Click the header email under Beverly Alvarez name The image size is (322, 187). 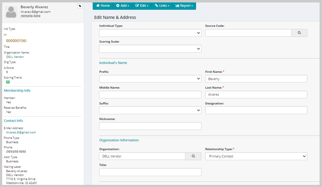36,12
